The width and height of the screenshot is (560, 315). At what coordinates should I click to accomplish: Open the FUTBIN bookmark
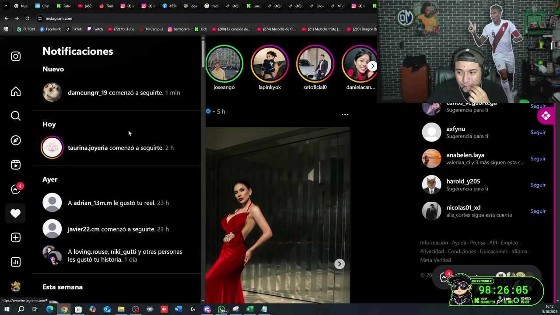(26, 29)
